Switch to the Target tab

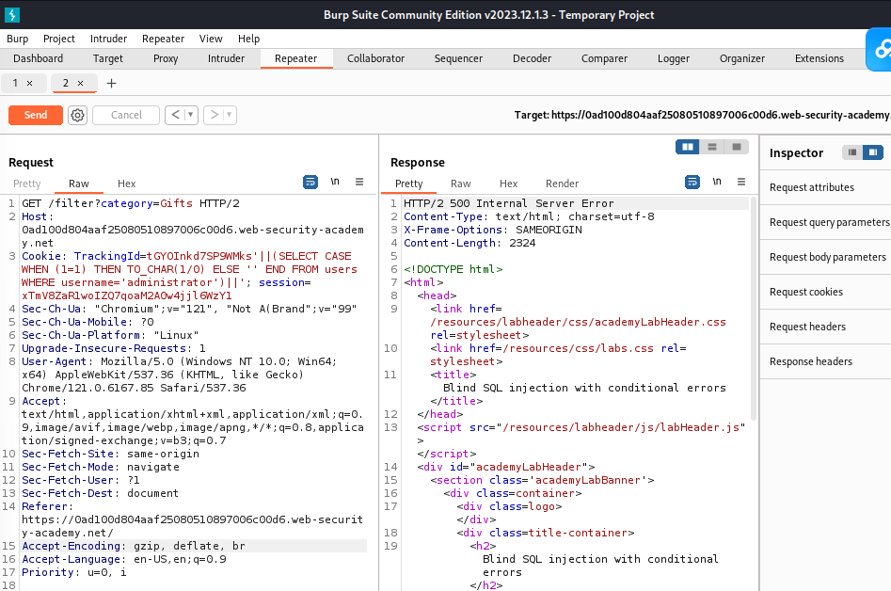108,58
